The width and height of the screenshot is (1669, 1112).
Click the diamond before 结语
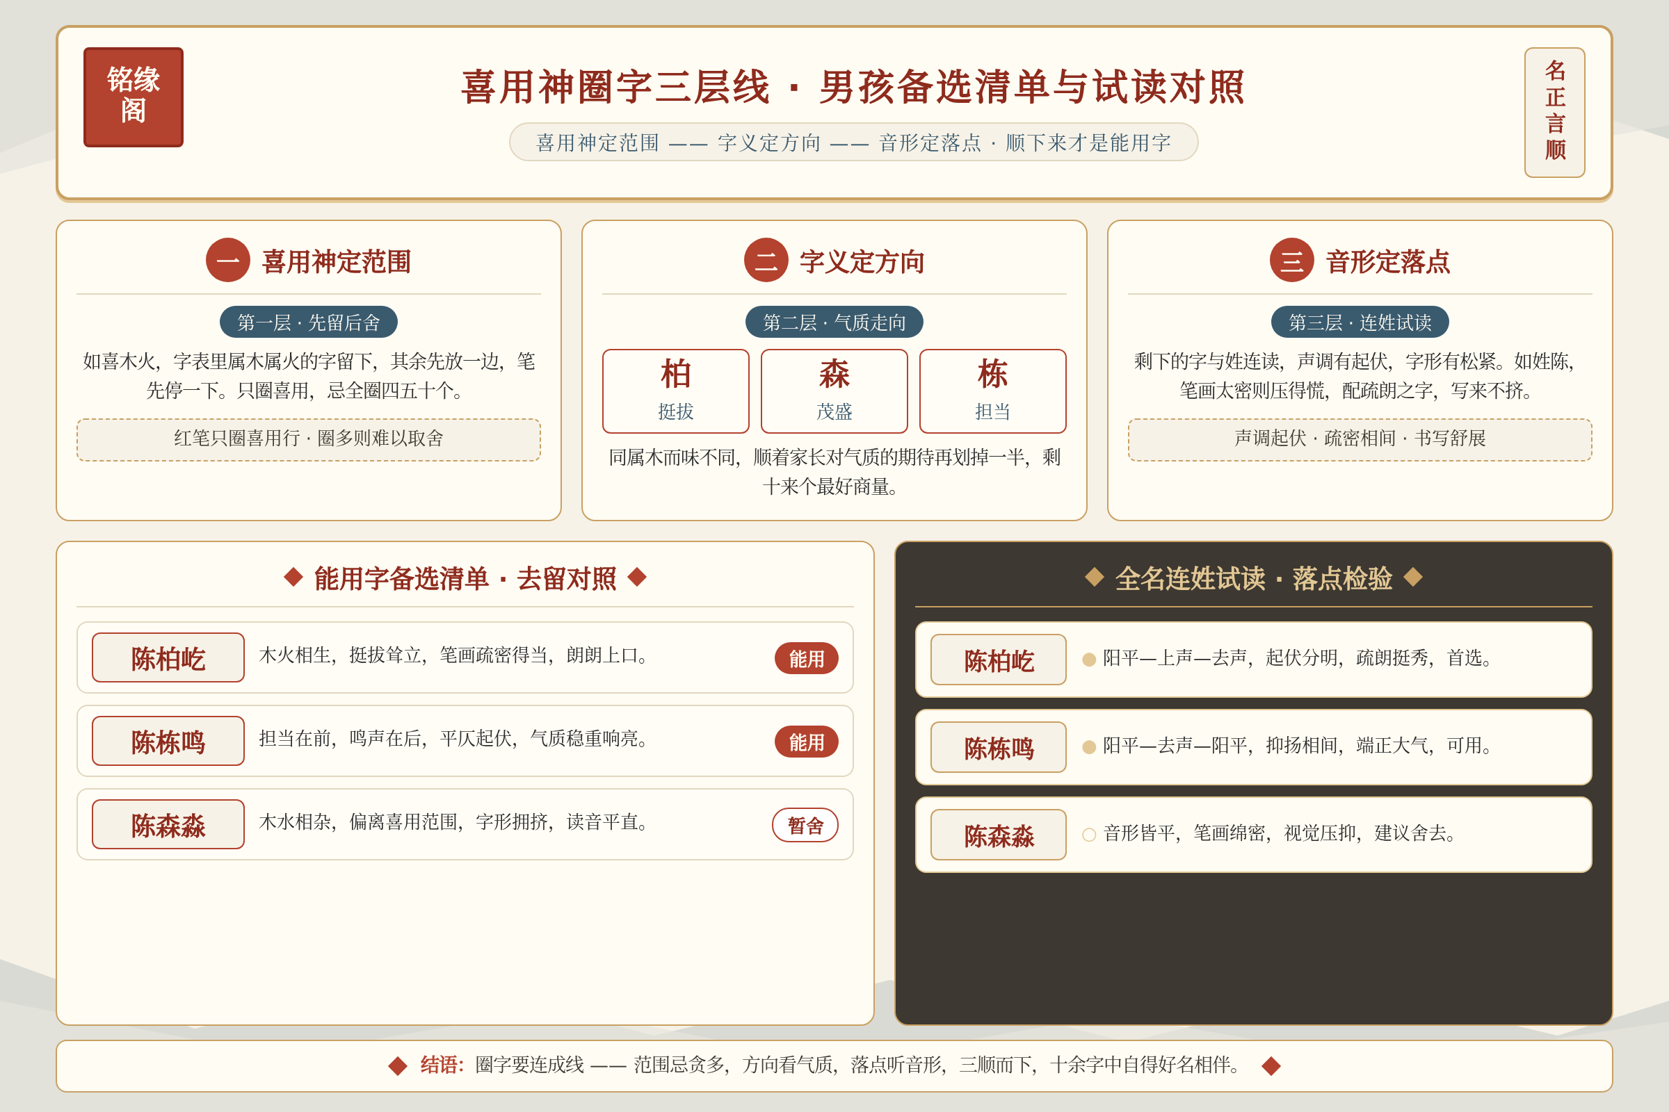coord(398,1066)
